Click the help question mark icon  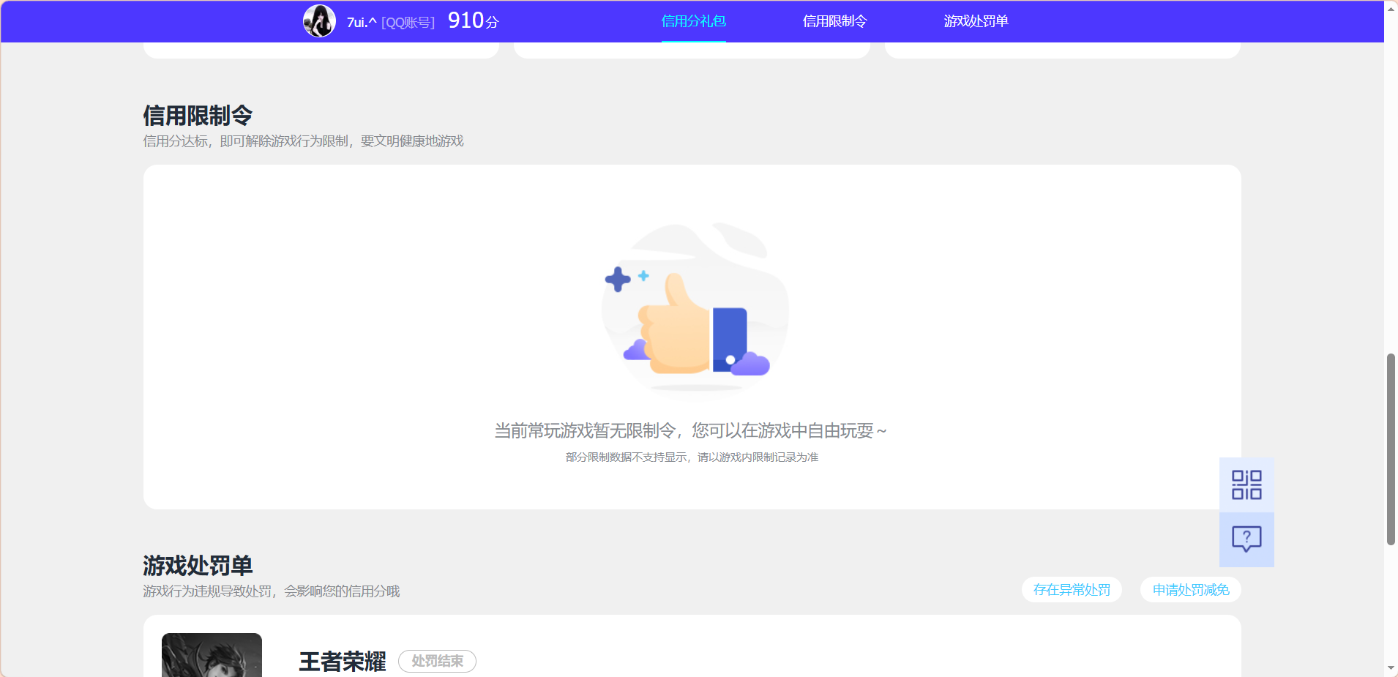(x=1246, y=539)
